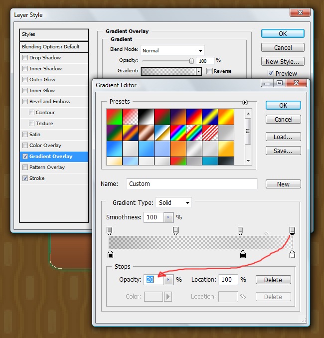Viewport: 324px width, 338px height.
Task: Open the gradient presets flyout menu arrow
Action: tap(245, 102)
